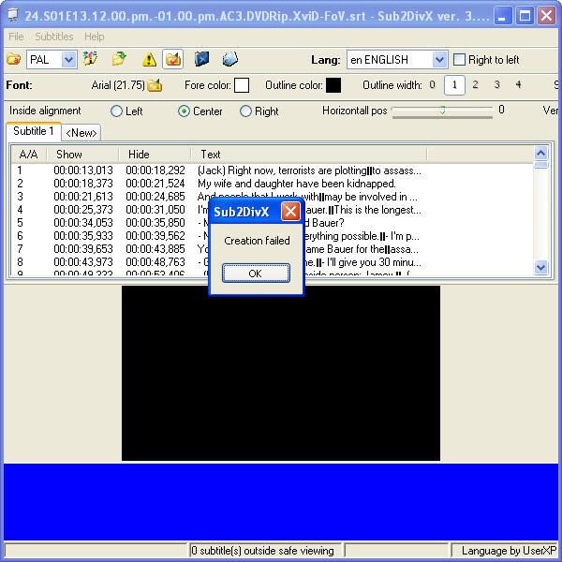562x562 pixels.
Task: Set outline width to 3
Action: [496, 84]
